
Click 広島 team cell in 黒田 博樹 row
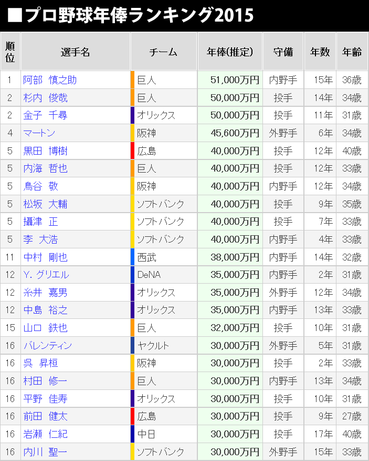click(164, 151)
